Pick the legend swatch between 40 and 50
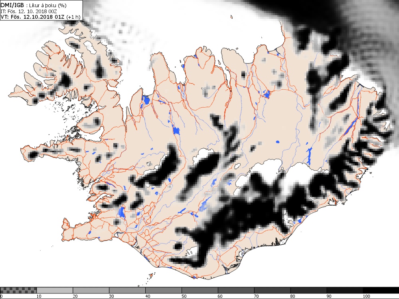399x299 pixels. tap(164, 290)
